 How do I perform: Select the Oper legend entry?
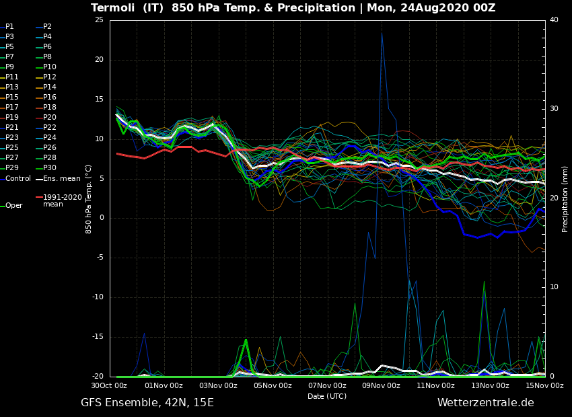click(13, 206)
